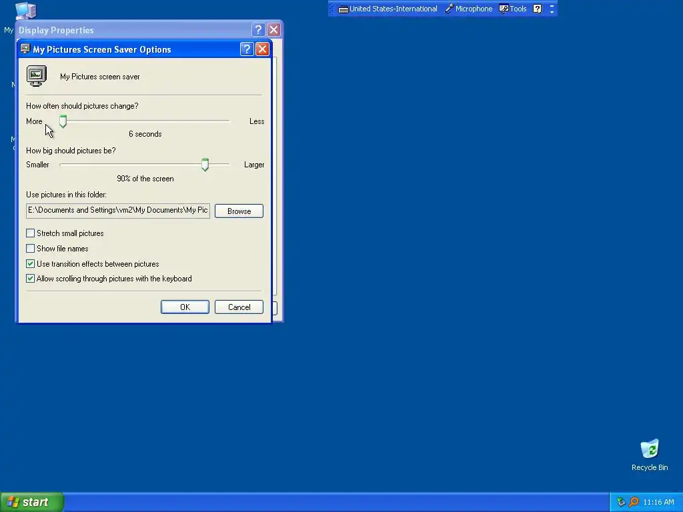The height and width of the screenshot is (512, 683).
Task: Click the "Smaller" slider label
Action: pos(37,165)
